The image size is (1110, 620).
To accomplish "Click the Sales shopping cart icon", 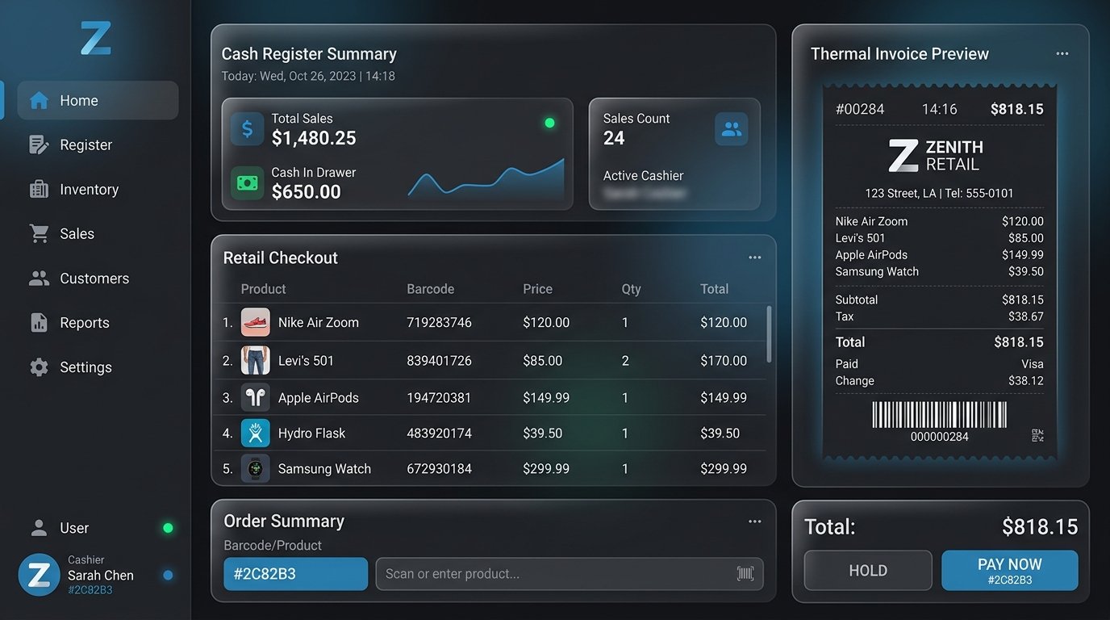I will click(39, 233).
